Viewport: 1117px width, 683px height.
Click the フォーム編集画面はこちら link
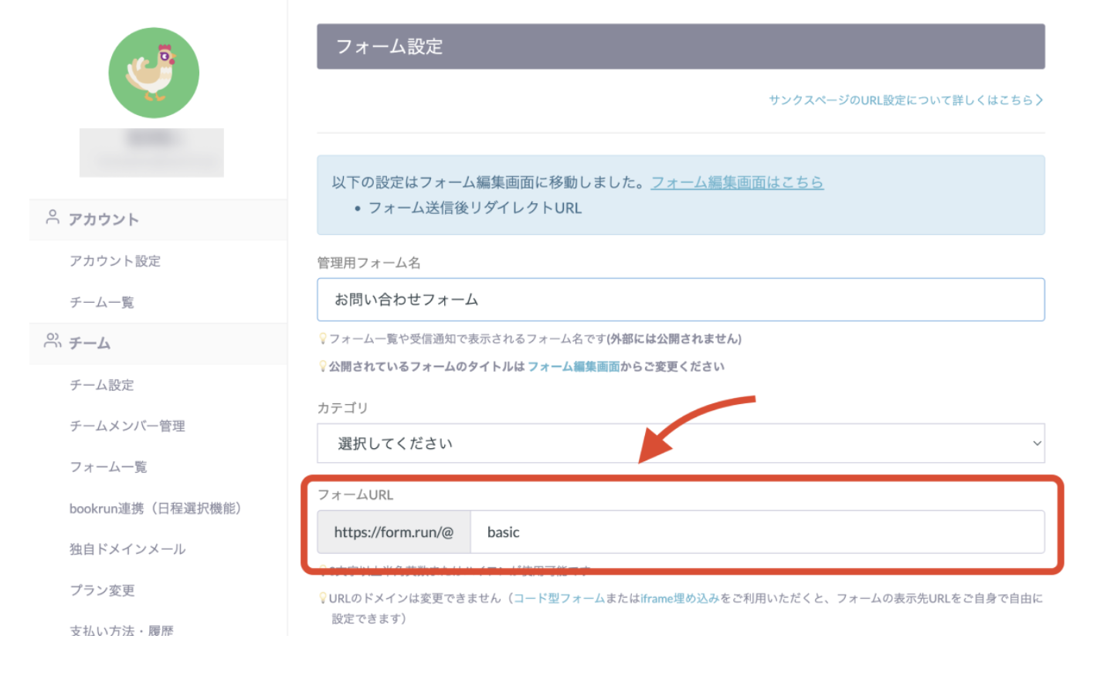point(737,183)
